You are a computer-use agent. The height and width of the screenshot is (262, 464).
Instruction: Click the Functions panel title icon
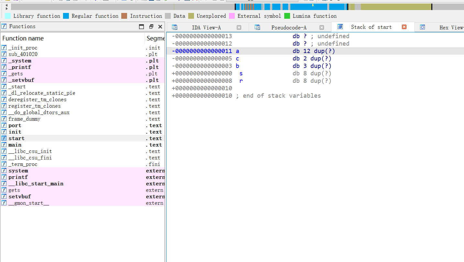click(4, 27)
